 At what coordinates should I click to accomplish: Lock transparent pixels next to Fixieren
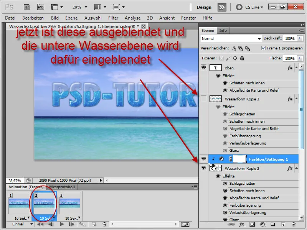point(221,58)
